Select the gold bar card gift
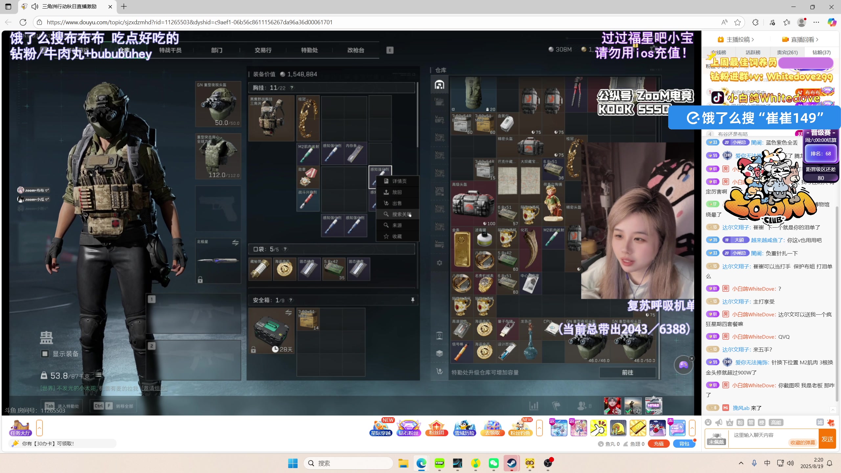The height and width of the screenshot is (473, 841). pos(638,428)
